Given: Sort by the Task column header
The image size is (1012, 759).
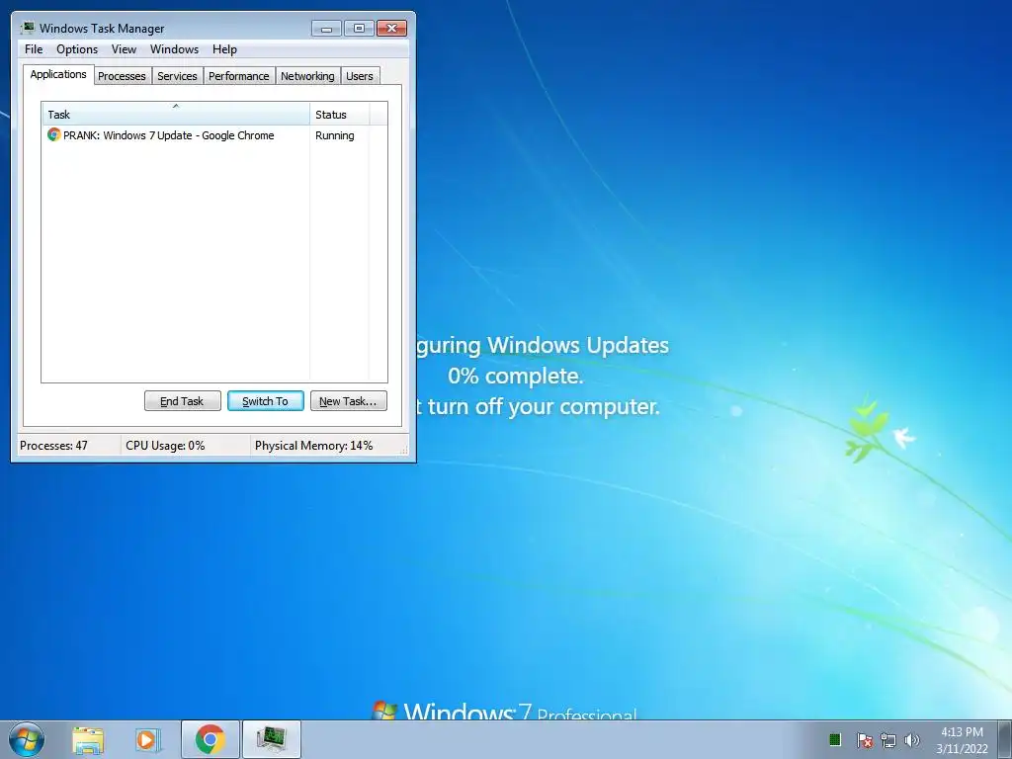Looking at the screenshot, I should pyautogui.click(x=176, y=114).
